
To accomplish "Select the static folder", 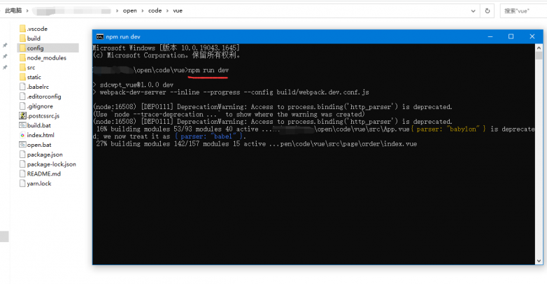I will coord(34,77).
